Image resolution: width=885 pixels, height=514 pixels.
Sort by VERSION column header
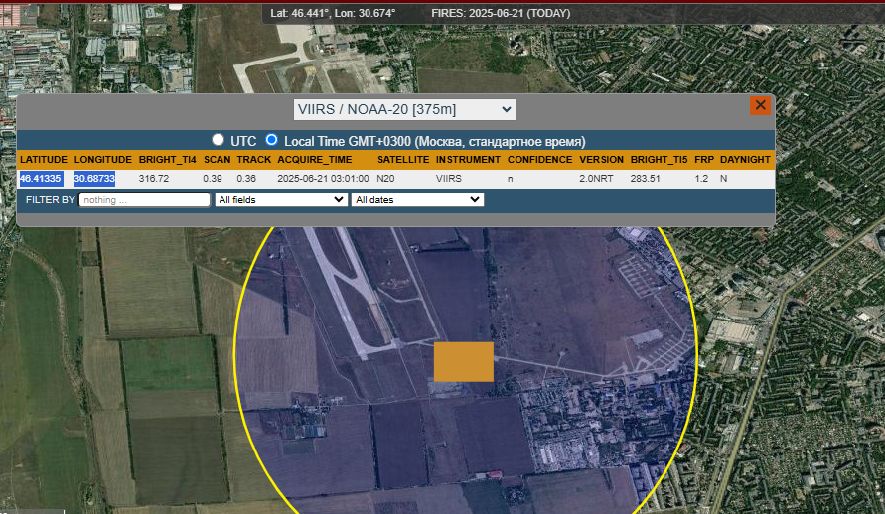click(601, 160)
